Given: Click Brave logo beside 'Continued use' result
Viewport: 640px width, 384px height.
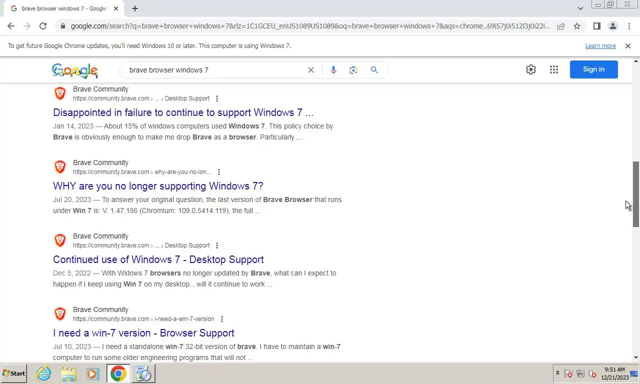Looking at the screenshot, I should tap(60, 240).
